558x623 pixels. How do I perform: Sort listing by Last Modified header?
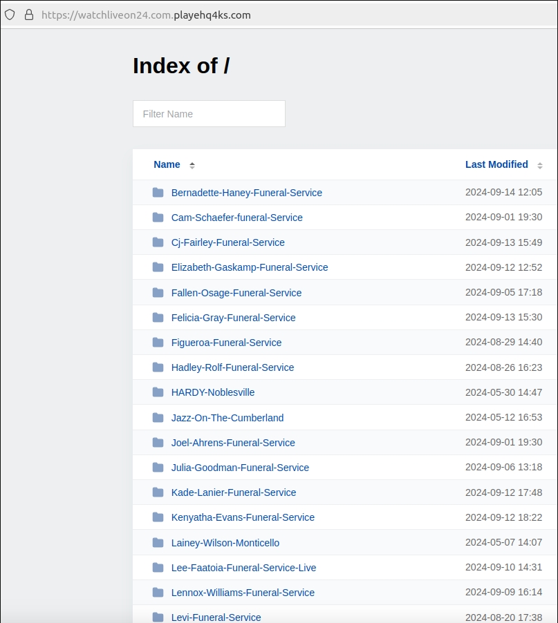(x=496, y=164)
